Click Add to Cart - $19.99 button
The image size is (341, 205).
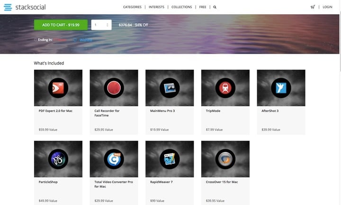tap(61, 25)
